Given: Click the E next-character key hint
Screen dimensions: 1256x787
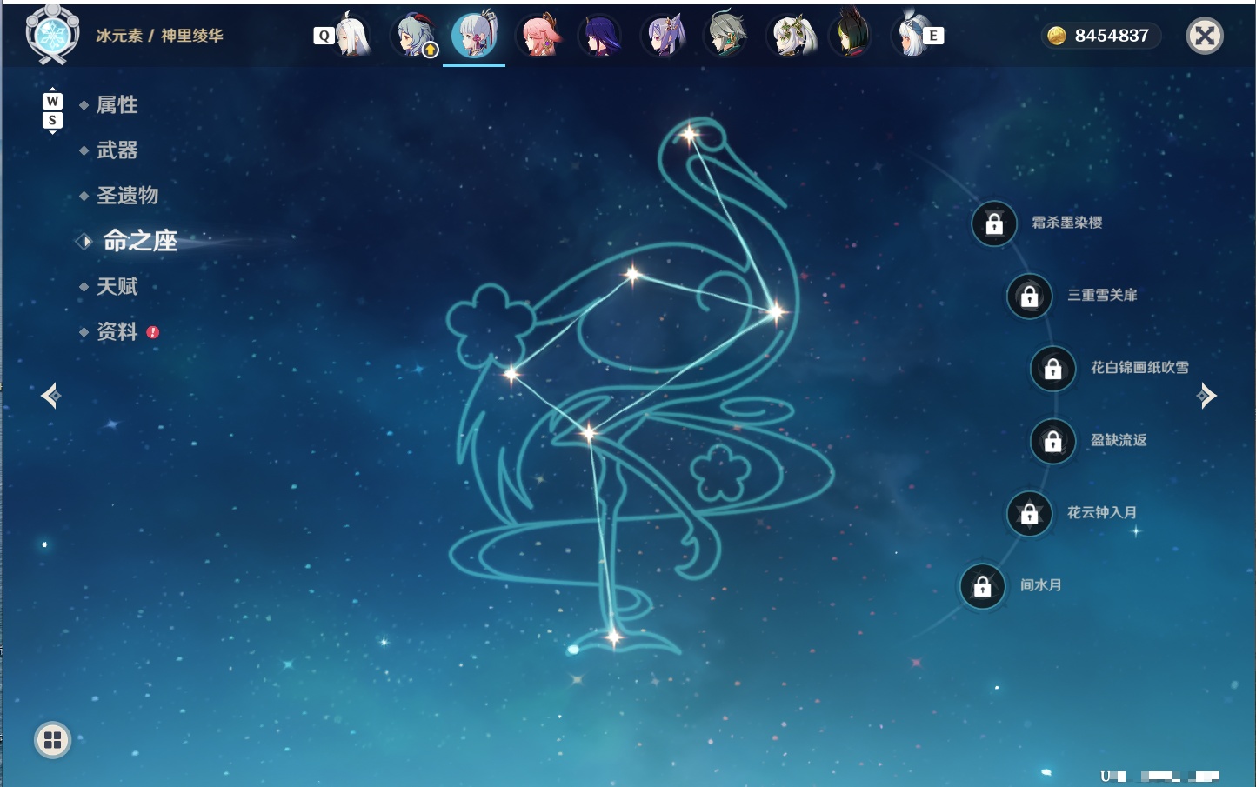Looking at the screenshot, I should pos(933,36).
